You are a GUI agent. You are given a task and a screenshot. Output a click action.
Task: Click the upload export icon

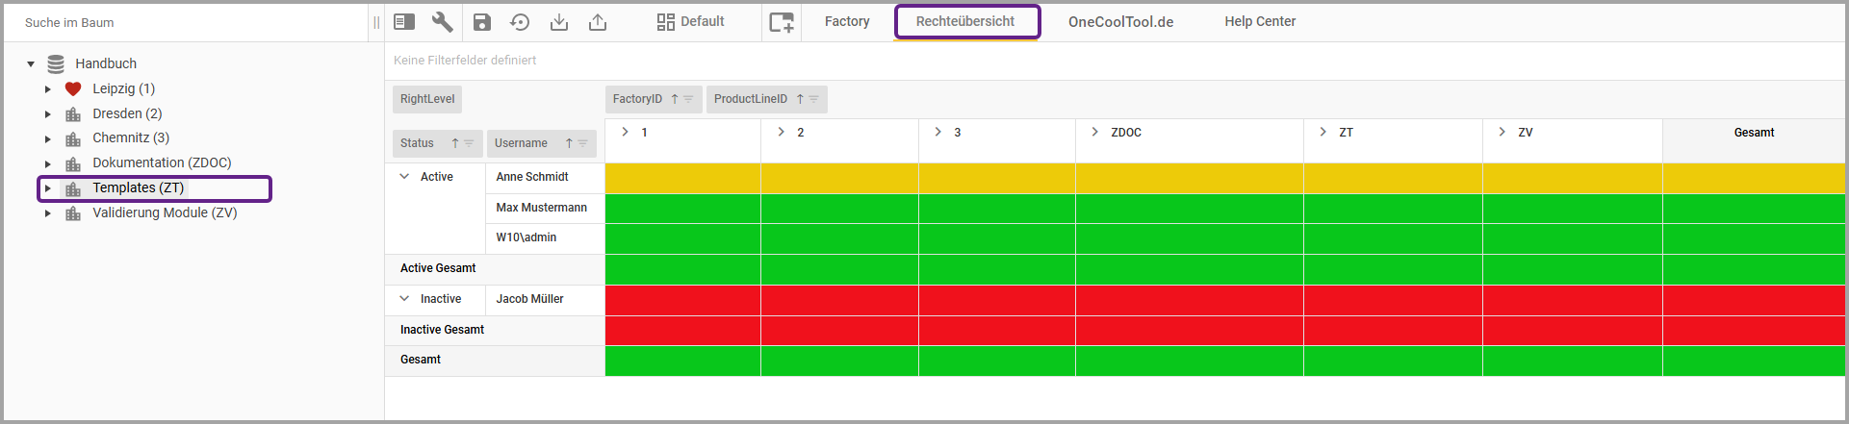click(598, 22)
